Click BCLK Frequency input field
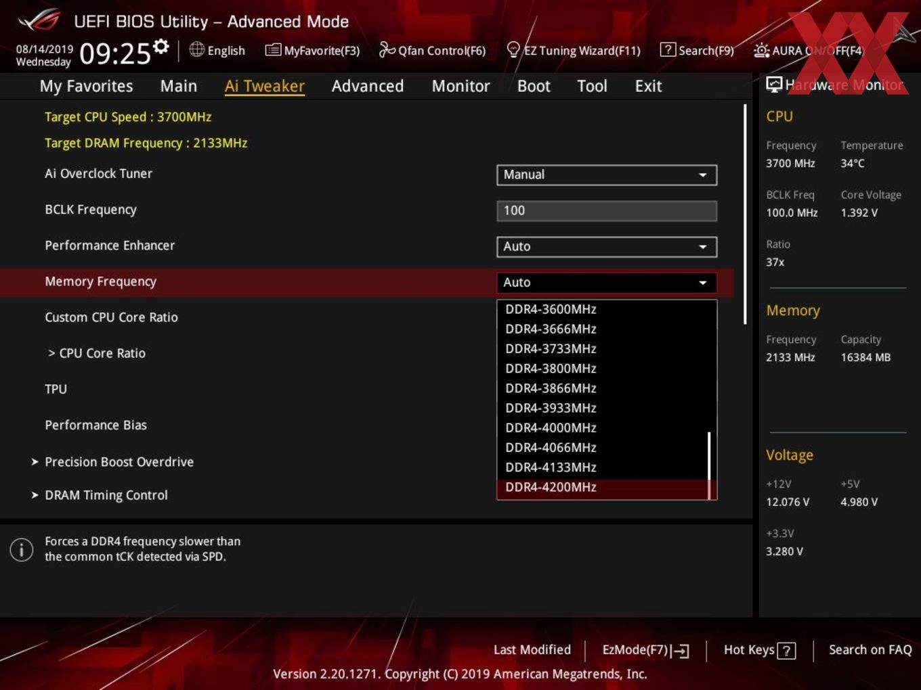The width and height of the screenshot is (921, 690). [x=607, y=210]
